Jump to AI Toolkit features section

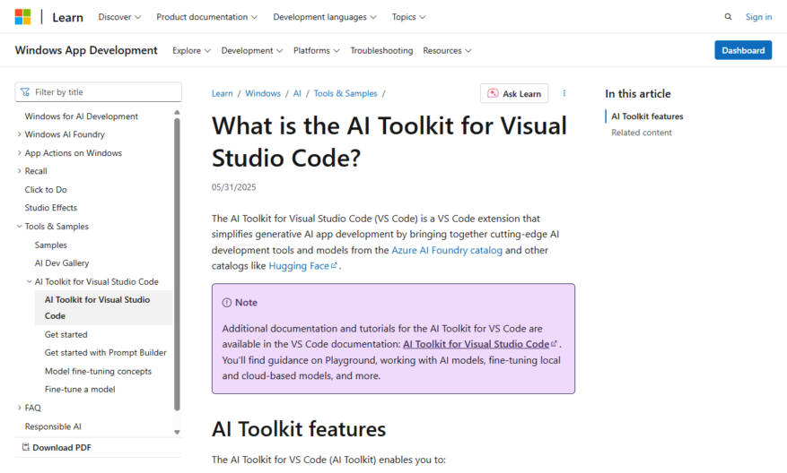(647, 116)
